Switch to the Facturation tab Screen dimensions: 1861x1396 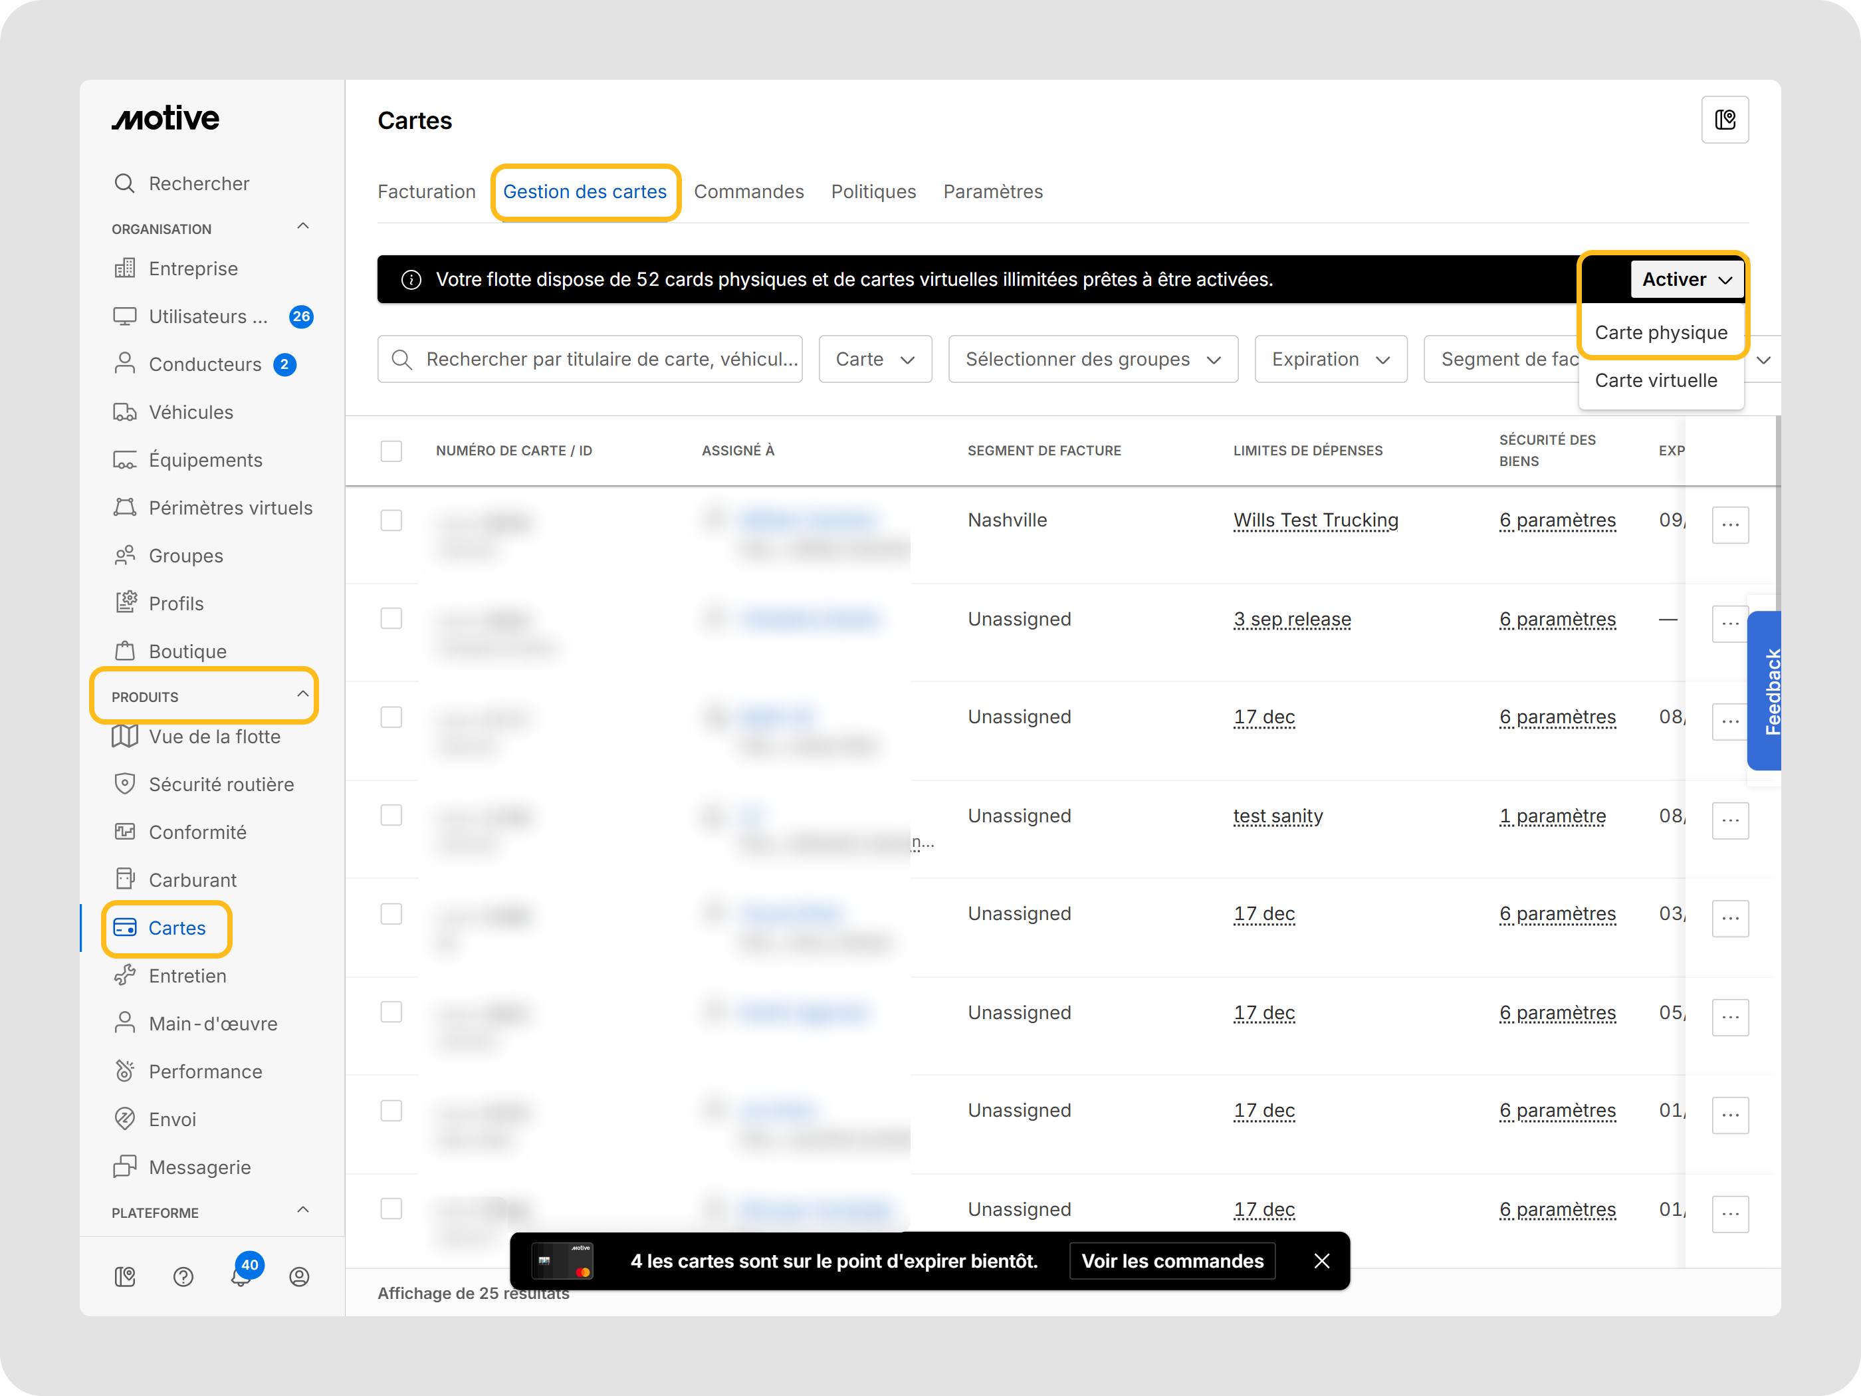pyautogui.click(x=427, y=192)
